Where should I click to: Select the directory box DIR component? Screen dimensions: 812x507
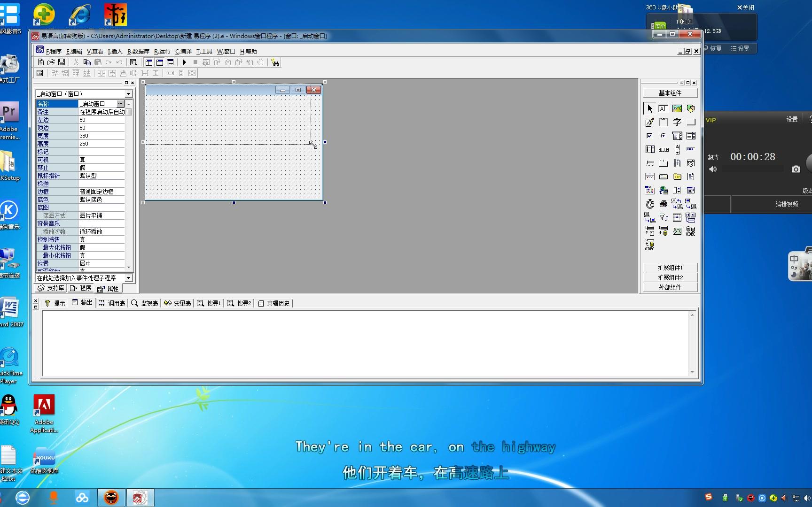677,177
